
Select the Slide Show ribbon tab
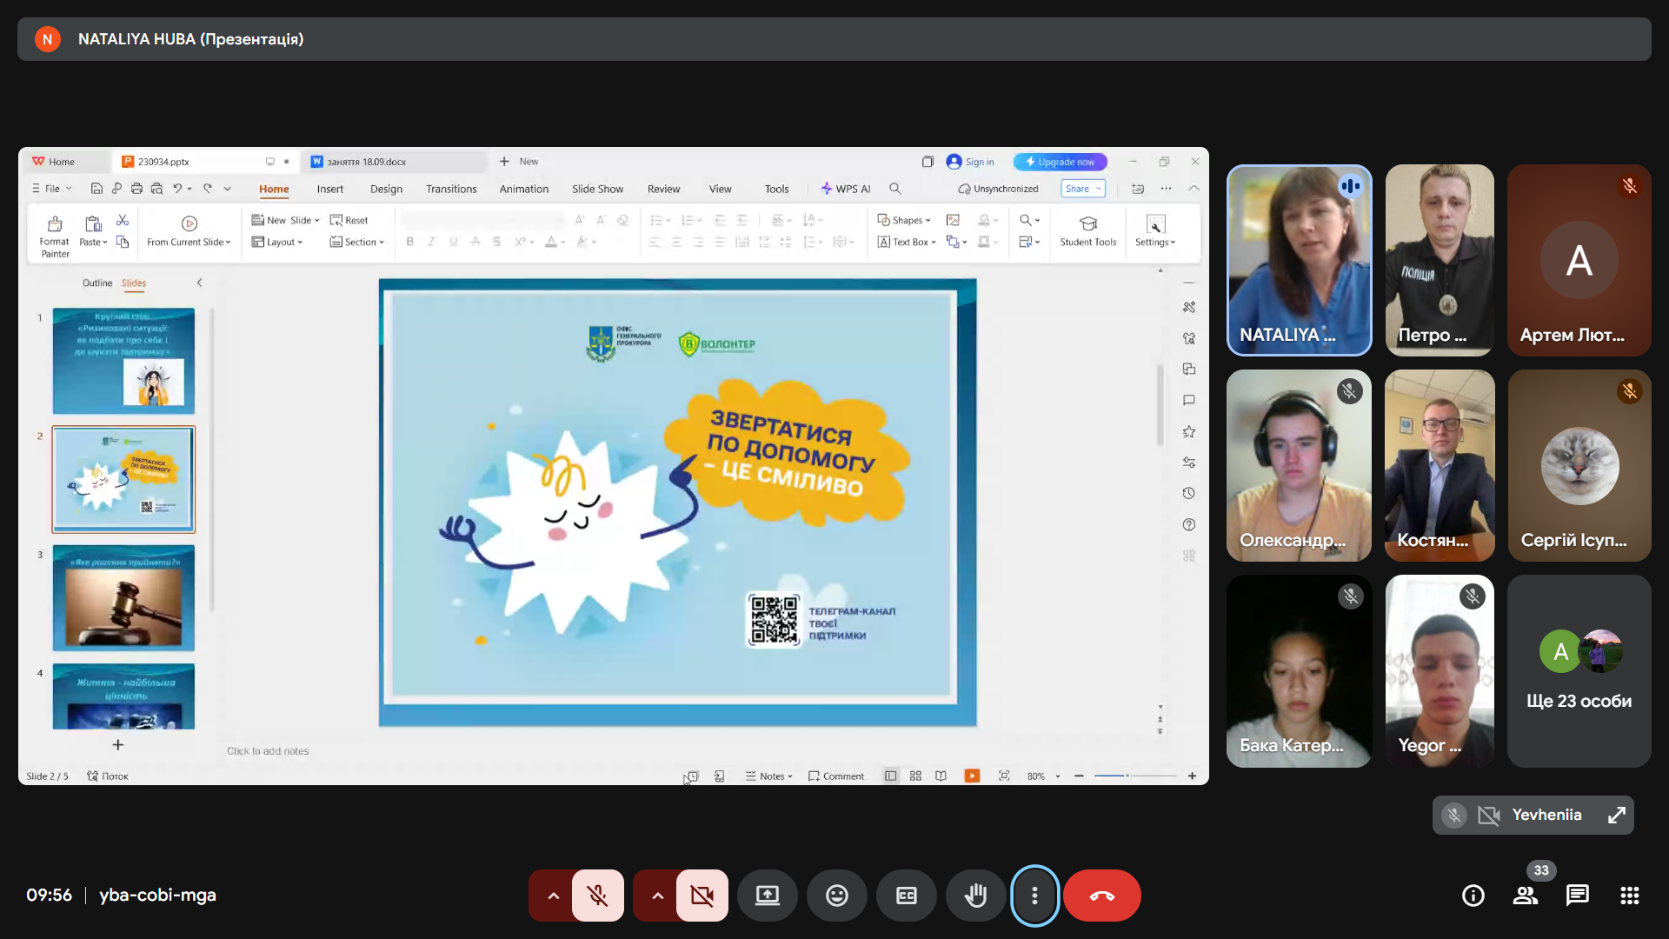pos(597,189)
